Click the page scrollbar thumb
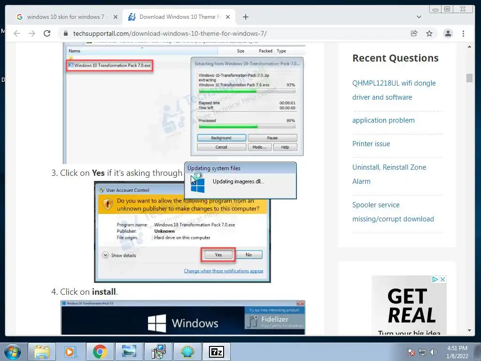 (x=469, y=78)
